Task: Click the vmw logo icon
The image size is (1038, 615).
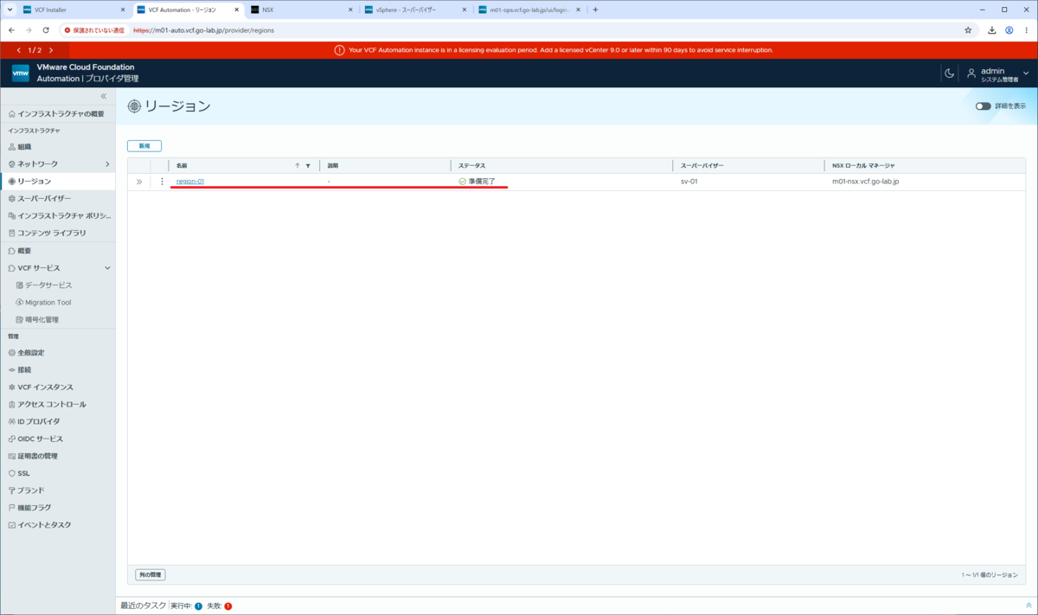Action: click(x=21, y=73)
